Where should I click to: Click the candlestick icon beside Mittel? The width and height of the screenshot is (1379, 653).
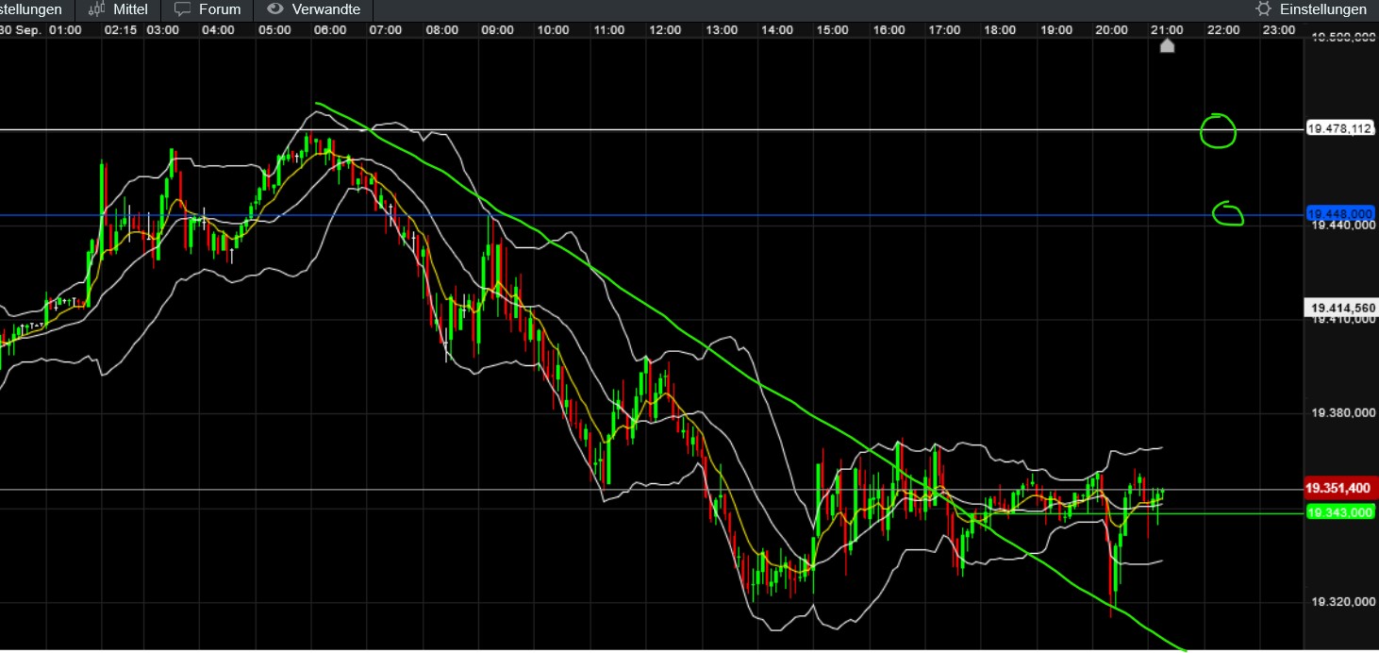96,9
